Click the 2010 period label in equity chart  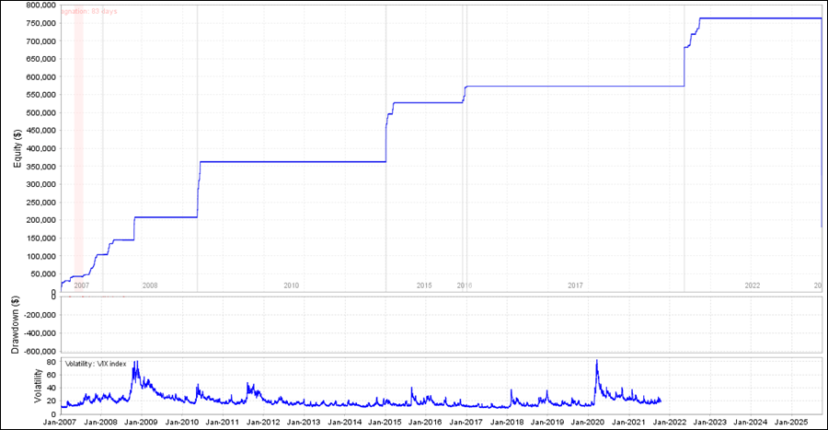pos(291,286)
